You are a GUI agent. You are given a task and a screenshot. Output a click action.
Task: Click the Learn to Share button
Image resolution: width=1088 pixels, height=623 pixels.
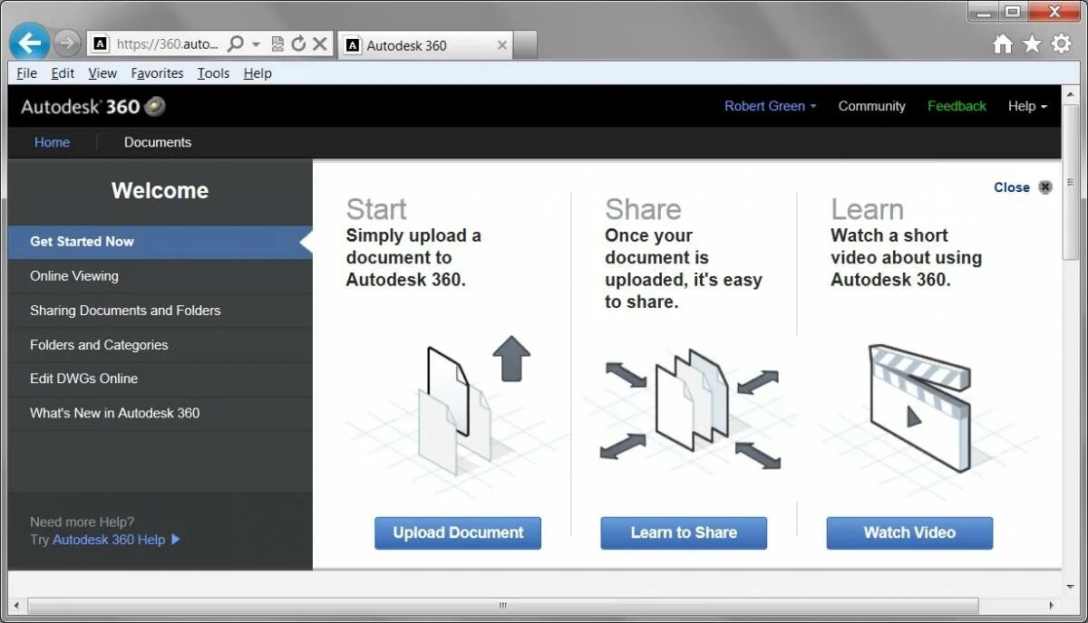coord(684,533)
